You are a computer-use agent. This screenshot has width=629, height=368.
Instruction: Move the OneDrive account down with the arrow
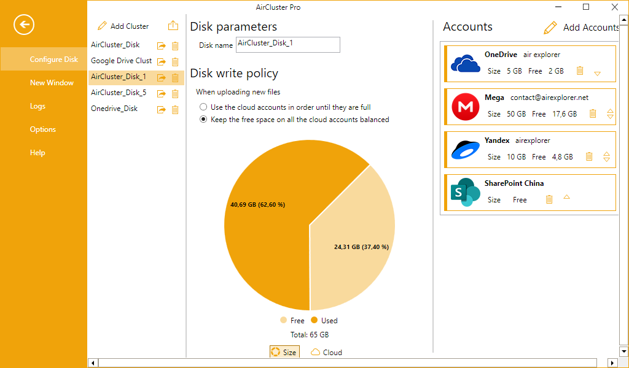click(597, 74)
